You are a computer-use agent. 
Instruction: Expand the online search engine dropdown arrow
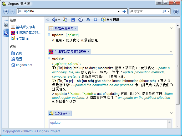coord(169,12)
